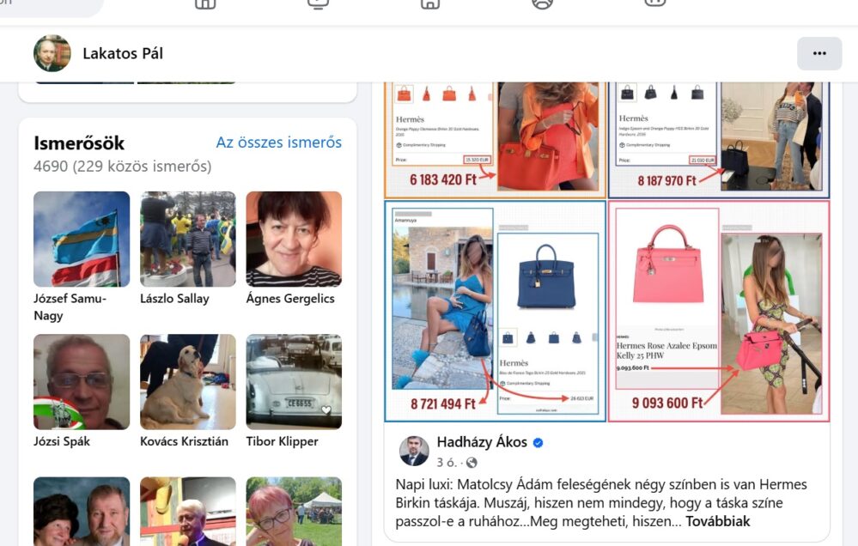Open Hadházy Ákos's round profile picture
This screenshot has height=546, width=858.
click(x=414, y=451)
